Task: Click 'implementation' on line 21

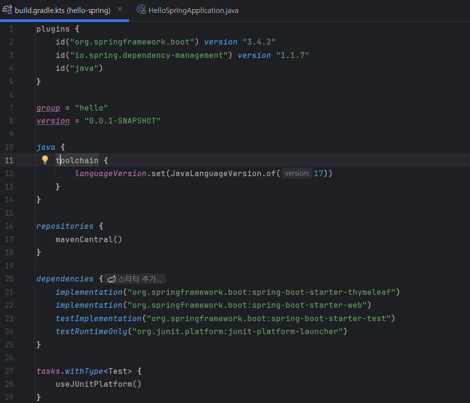Action: [89, 292]
